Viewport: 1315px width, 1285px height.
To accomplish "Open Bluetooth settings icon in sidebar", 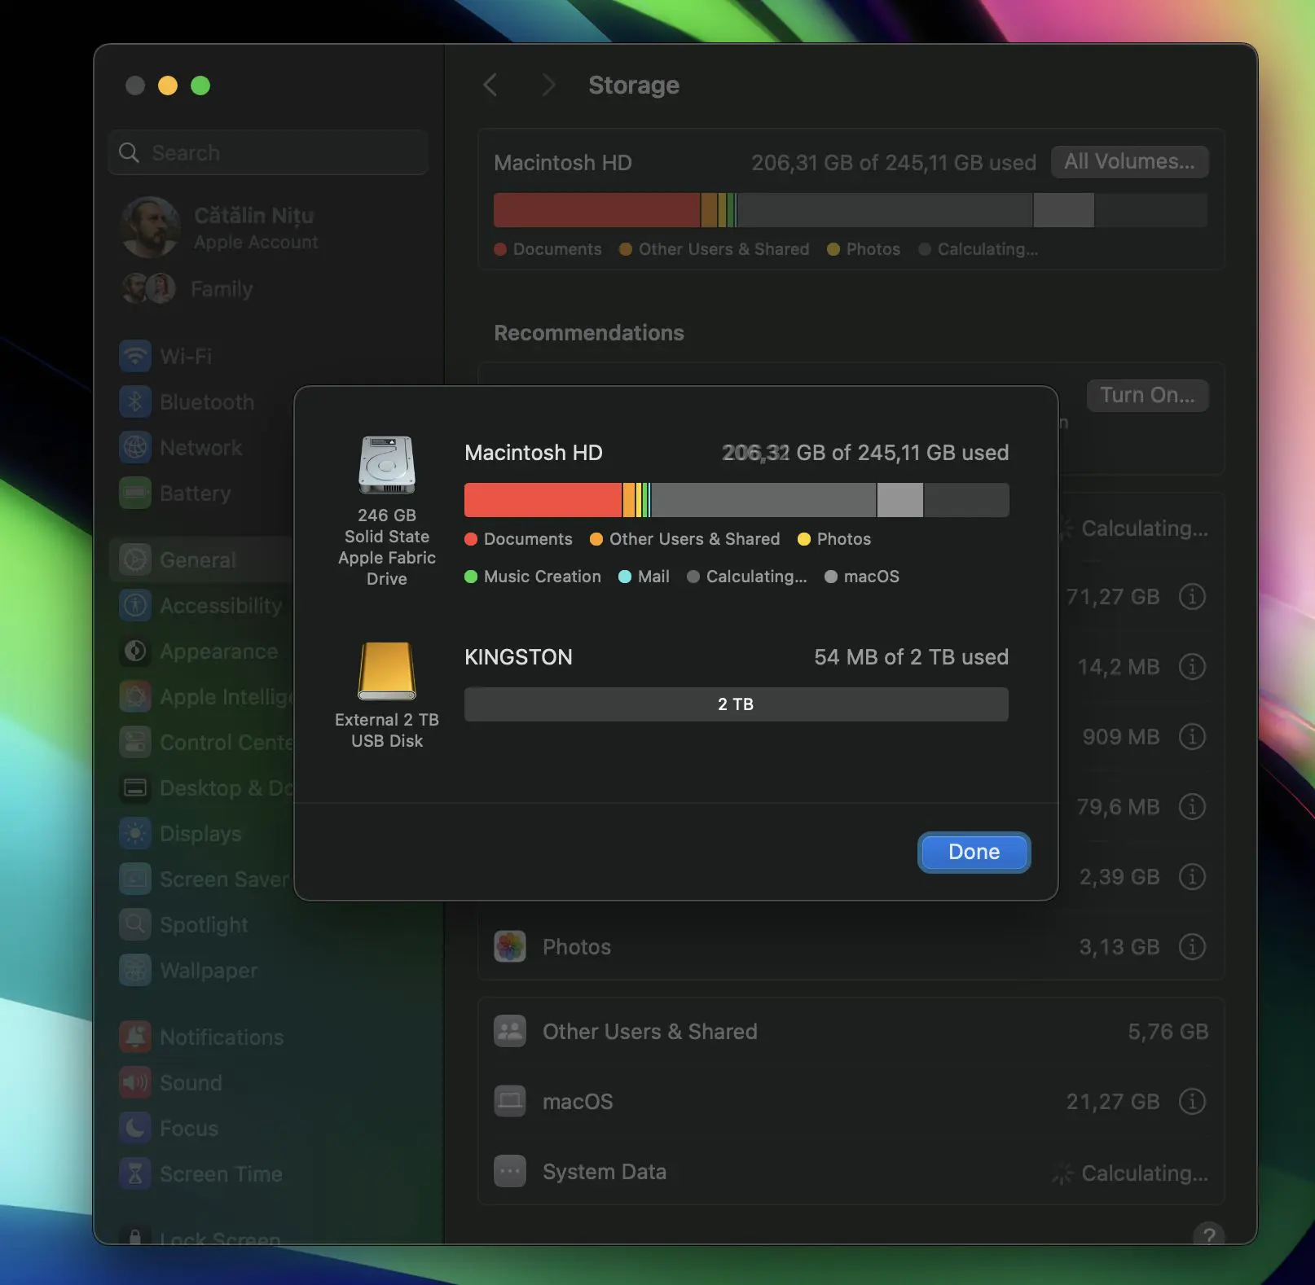I will coord(135,401).
